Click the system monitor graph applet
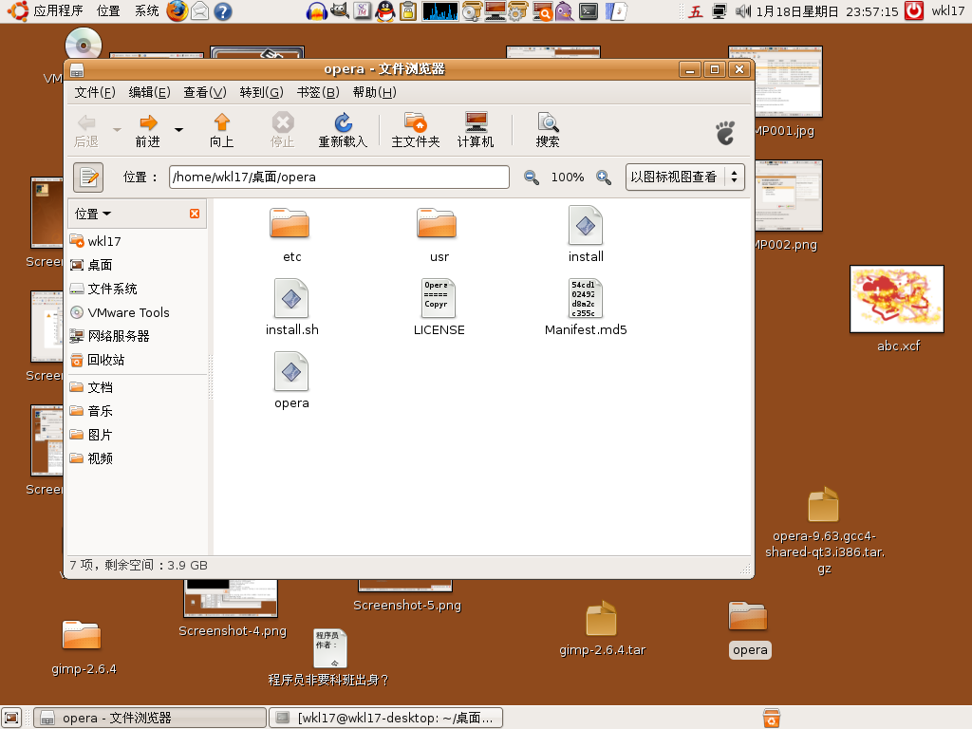The width and height of the screenshot is (972, 729). coord(440,11)
